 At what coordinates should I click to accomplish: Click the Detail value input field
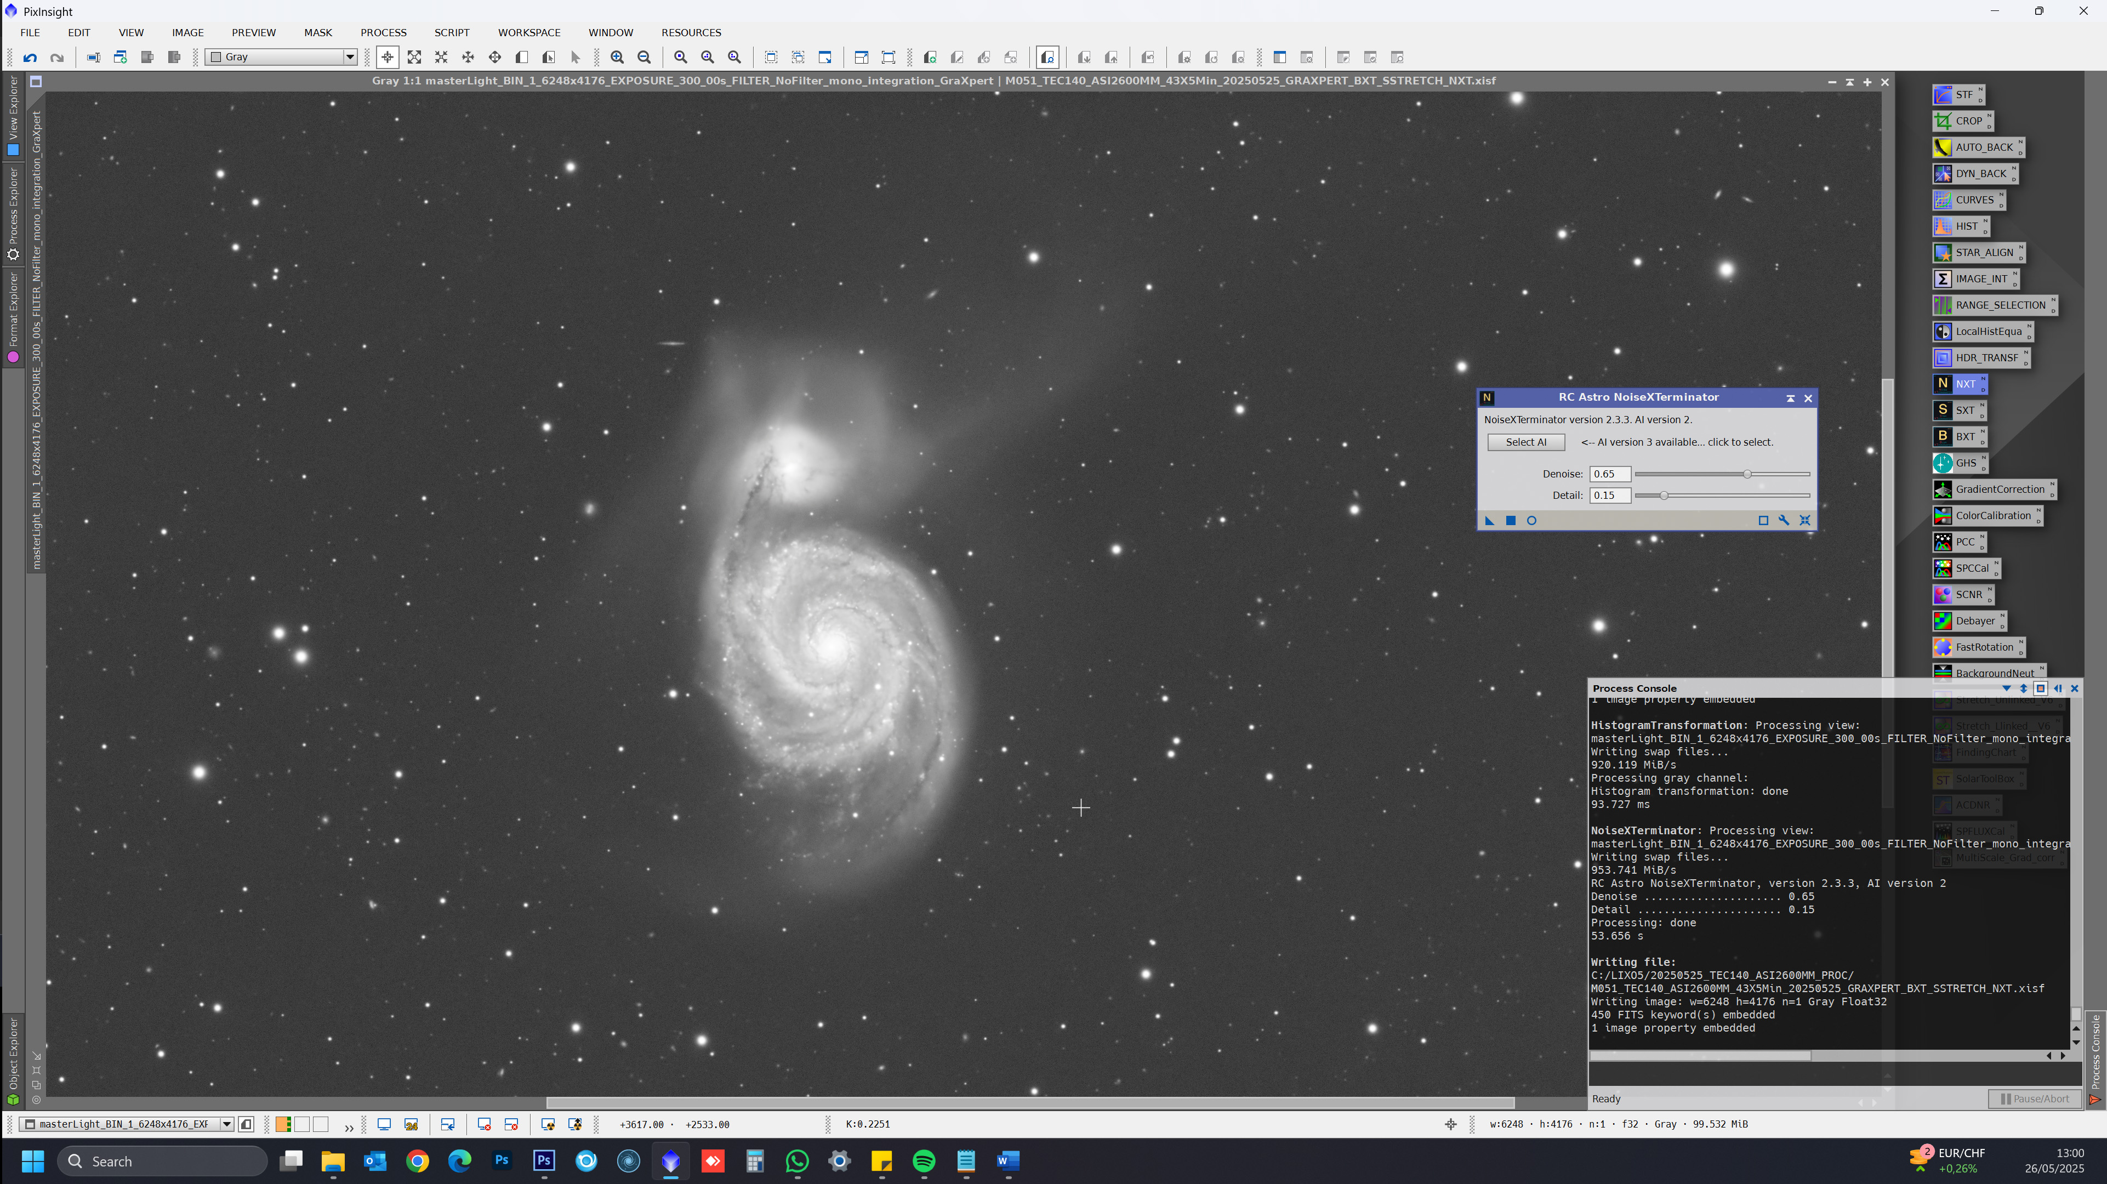click(1609, 495)
